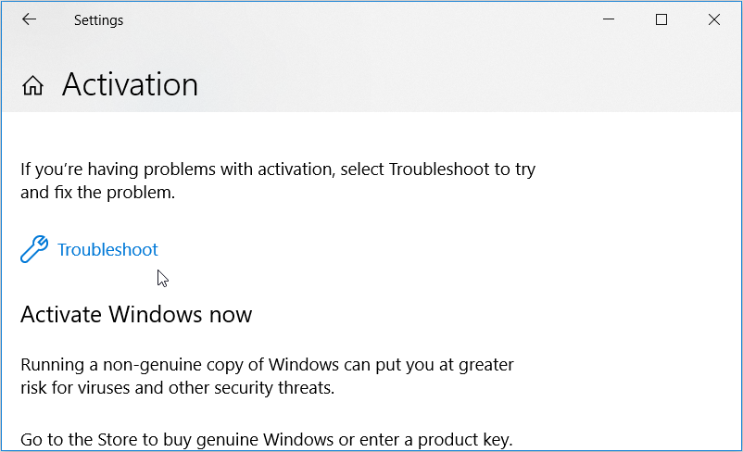Click the Settings title in the title bar
Screen dimensions: 743x452
coord(98,20)
